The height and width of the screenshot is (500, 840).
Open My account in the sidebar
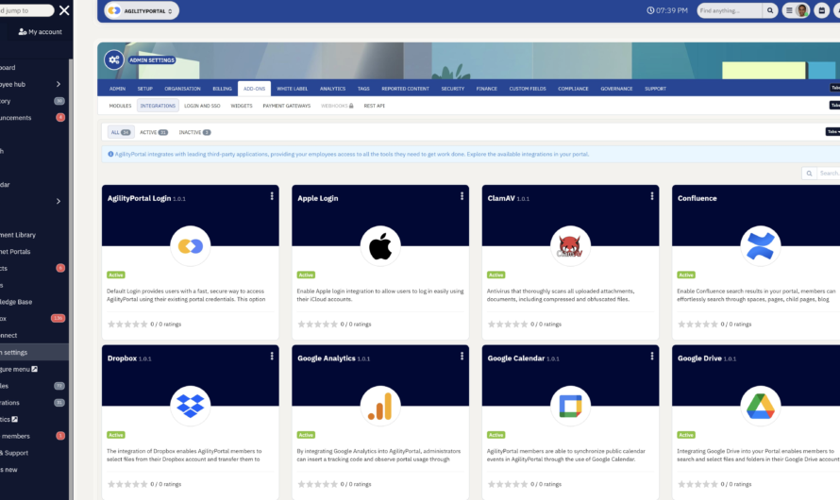click(x=41, y=31)
